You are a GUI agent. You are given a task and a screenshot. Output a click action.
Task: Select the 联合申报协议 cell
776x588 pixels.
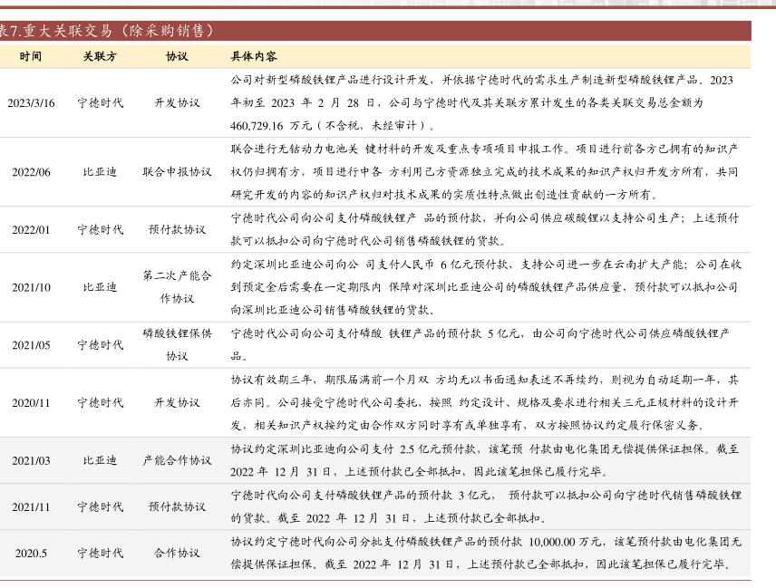(177, 172)
